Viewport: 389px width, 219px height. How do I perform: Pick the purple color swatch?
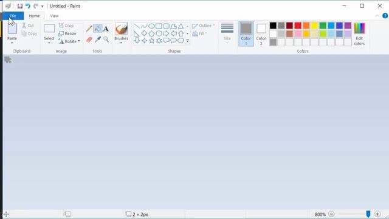[x=348, y=26]
